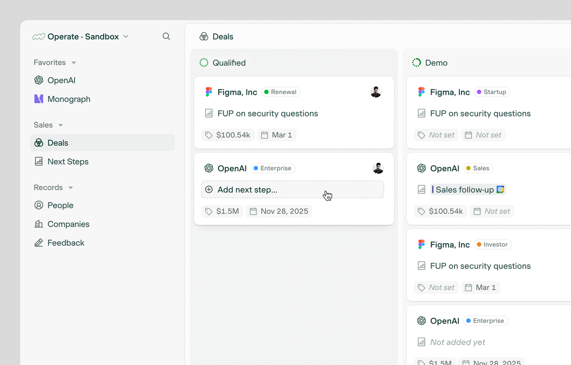Click the Figma logo on Investor card

pyautogui.click(x=421, y=245)
